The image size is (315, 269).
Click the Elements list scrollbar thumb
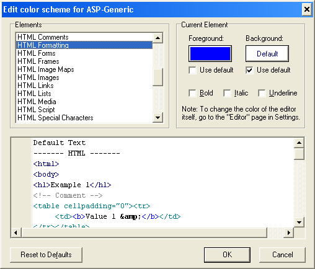tap(157, 77)
